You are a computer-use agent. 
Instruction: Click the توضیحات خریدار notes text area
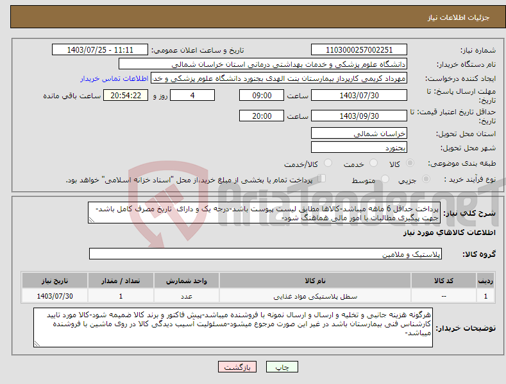[233, 327]
